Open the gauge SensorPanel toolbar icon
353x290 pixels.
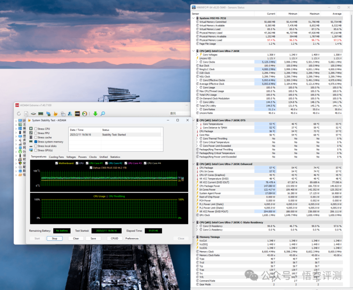[x=85, y=114]
